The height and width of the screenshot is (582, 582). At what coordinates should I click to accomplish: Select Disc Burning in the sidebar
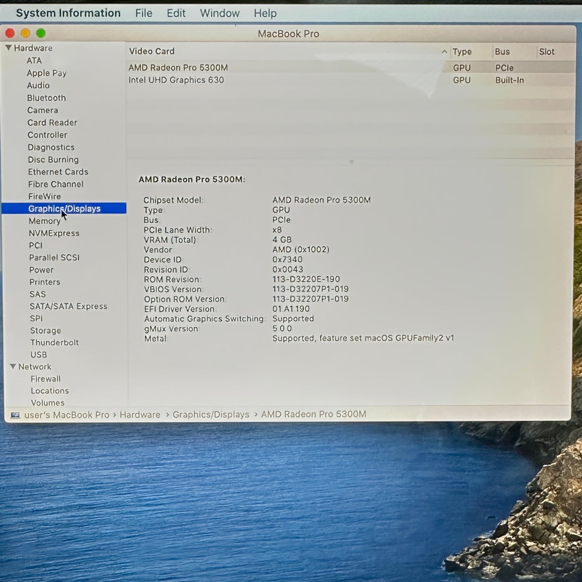click(53, 159)
